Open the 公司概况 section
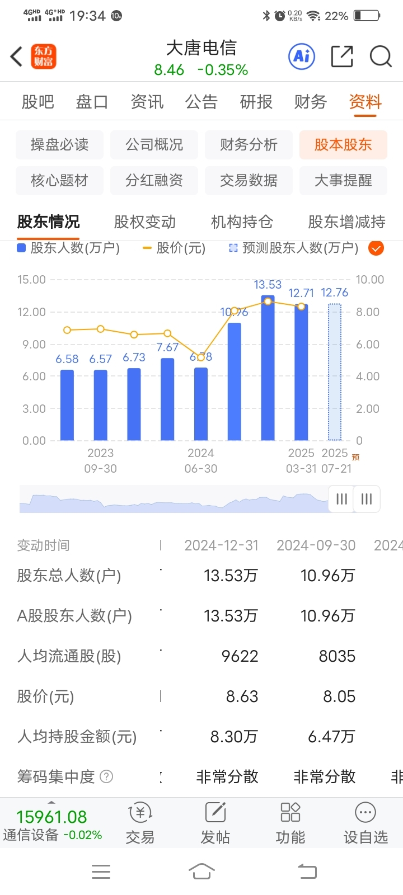The image size is (403, 895). click(x=154, y=145)
